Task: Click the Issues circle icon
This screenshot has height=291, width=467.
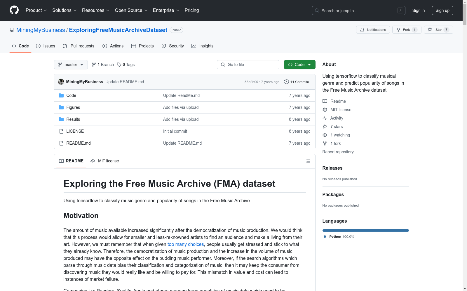Action: (38, 46)
